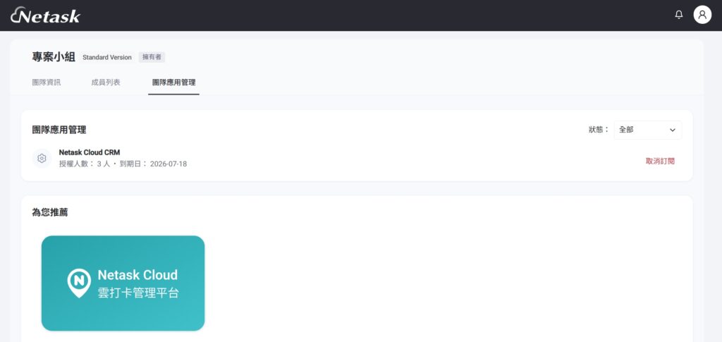Select the 團隊應用管理 tab
The height and width of the screenshot is (342, 722).
pos(173,83)
